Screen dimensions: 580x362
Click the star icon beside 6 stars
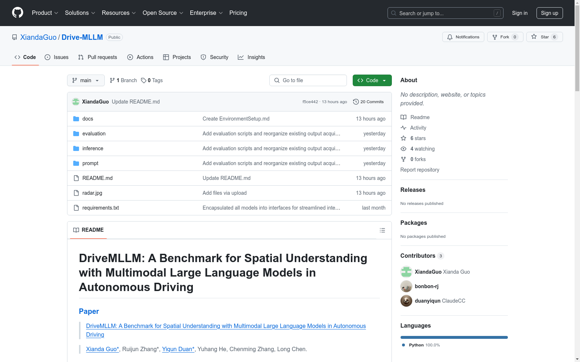[x=403, y=138]
